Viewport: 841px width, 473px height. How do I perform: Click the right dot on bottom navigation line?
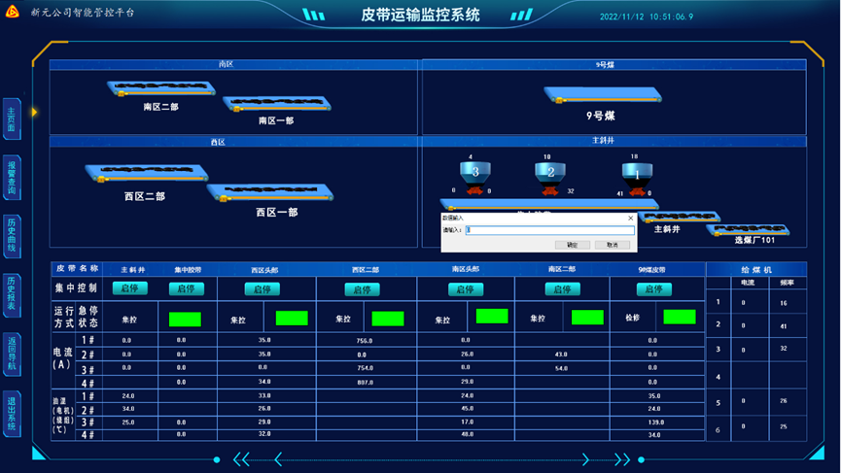(x=641, y=459)
